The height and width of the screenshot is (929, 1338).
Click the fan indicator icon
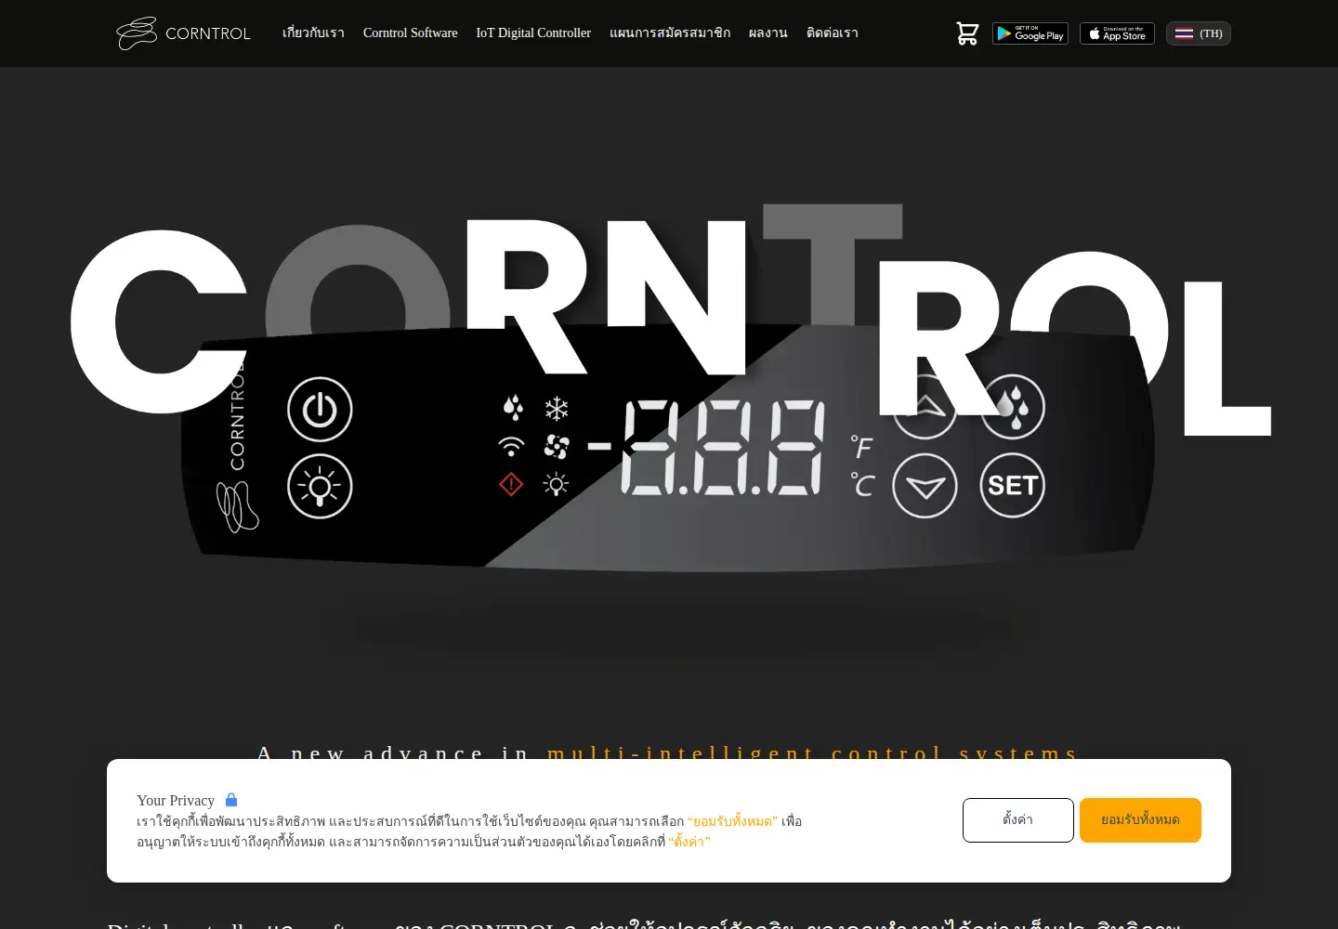pos(557,447)
